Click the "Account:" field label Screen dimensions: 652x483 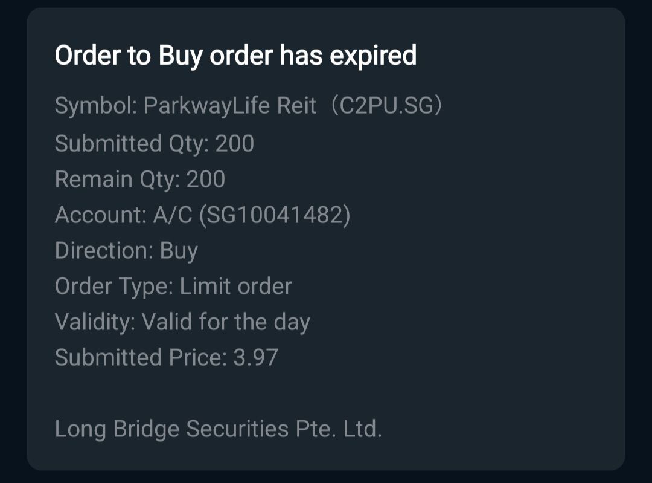click(x=100, y=215)
